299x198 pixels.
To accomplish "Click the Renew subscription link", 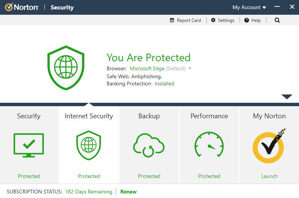I will (x=129, y=192).
